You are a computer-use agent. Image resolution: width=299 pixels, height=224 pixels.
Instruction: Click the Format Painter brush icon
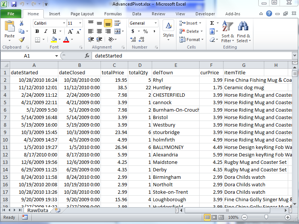(22, 40)
